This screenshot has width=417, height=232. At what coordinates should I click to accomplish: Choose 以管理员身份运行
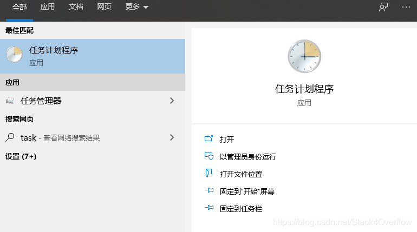coord(248,157)
